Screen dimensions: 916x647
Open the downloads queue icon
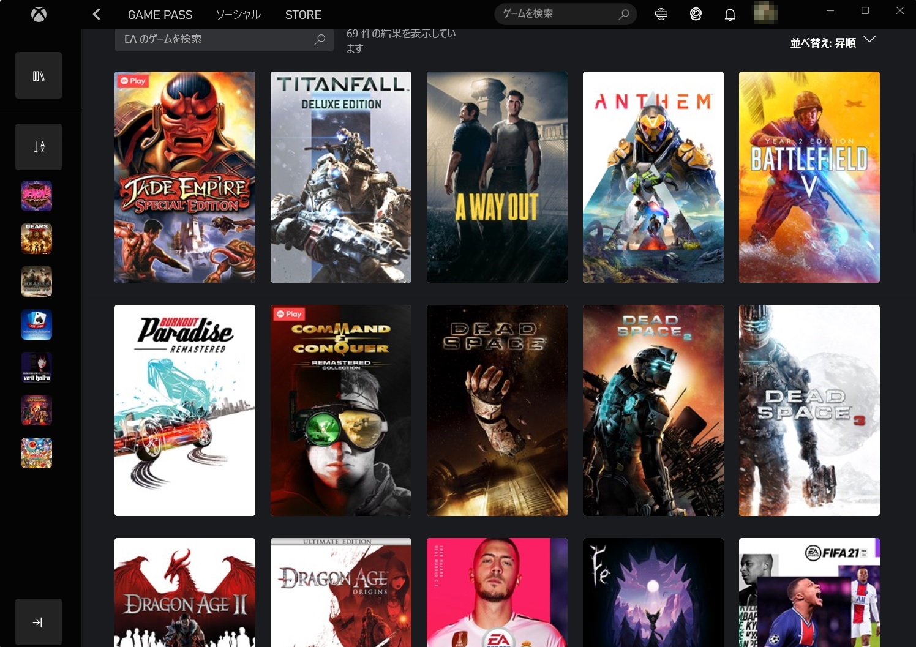[661, 14]
